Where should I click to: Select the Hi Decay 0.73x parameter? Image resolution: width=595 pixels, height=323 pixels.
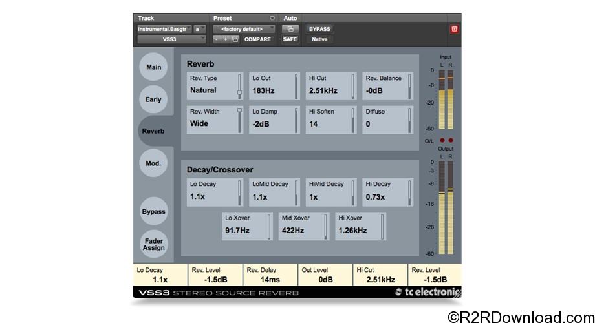tap(388, 193)
